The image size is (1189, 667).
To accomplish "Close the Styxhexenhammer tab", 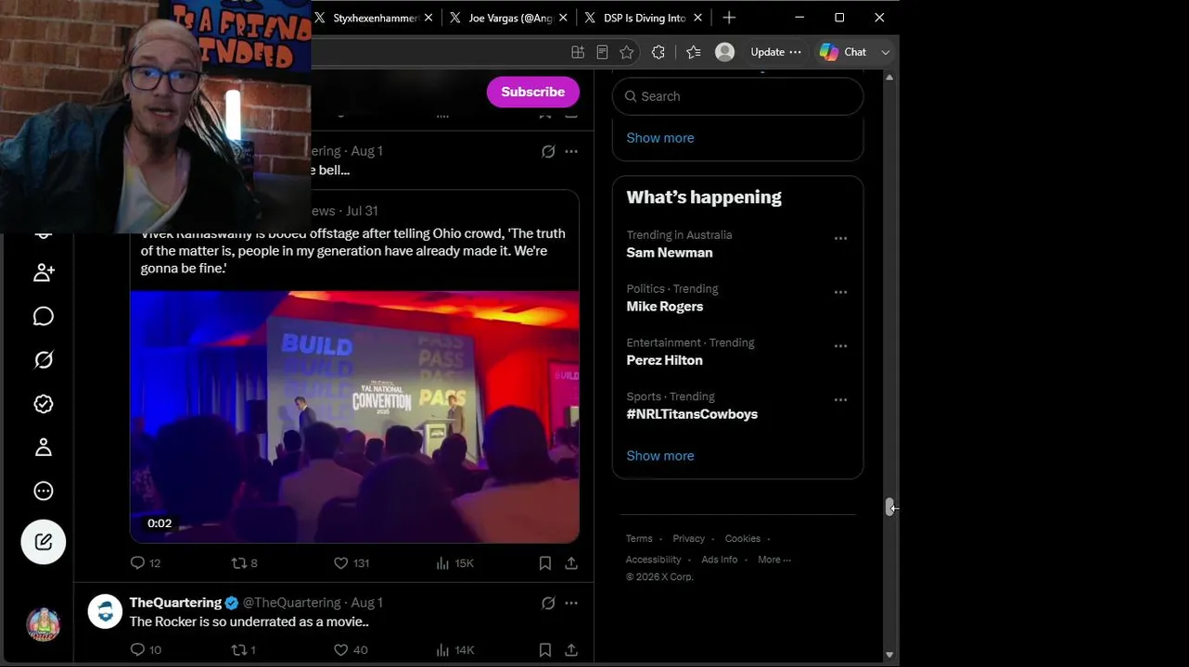I will [x=428, y=18].
